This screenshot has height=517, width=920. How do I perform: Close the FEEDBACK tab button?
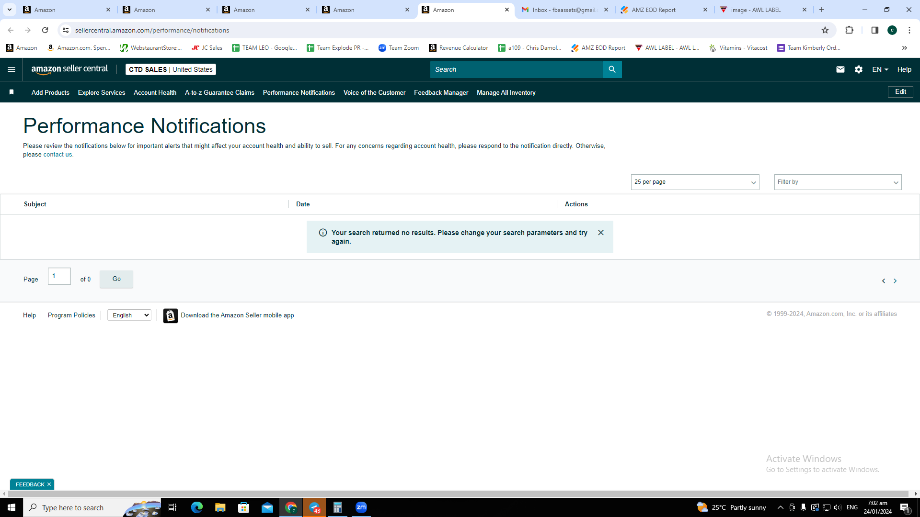[49, 484]
